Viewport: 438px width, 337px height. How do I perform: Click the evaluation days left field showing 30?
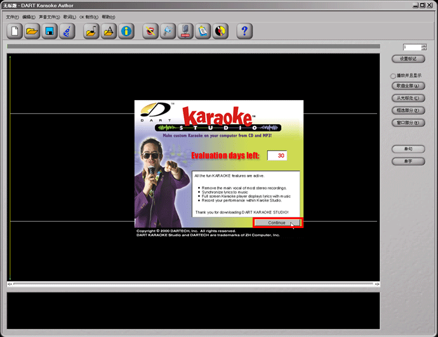(277, 156)
